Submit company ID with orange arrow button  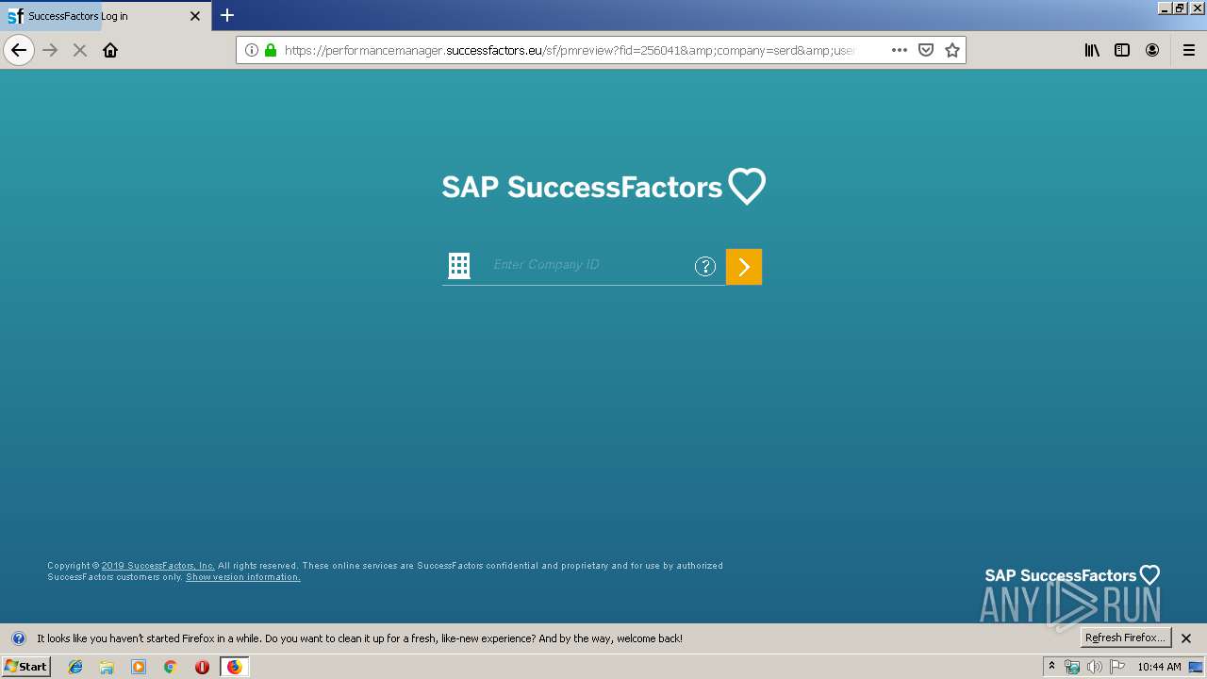[744, 267]
